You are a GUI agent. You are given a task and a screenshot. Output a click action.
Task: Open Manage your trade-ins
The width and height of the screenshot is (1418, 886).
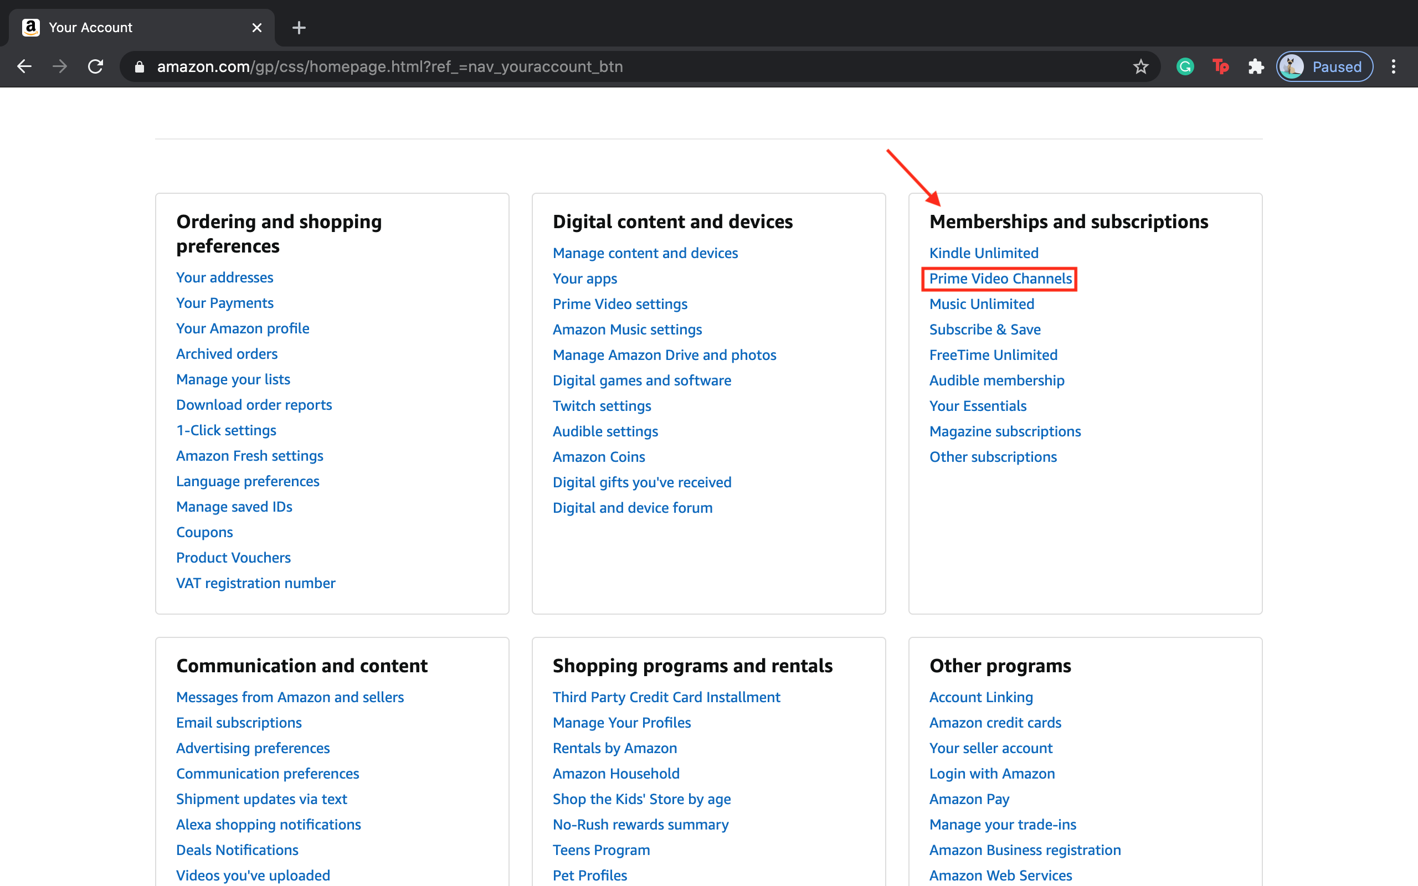coord(1003,825)
